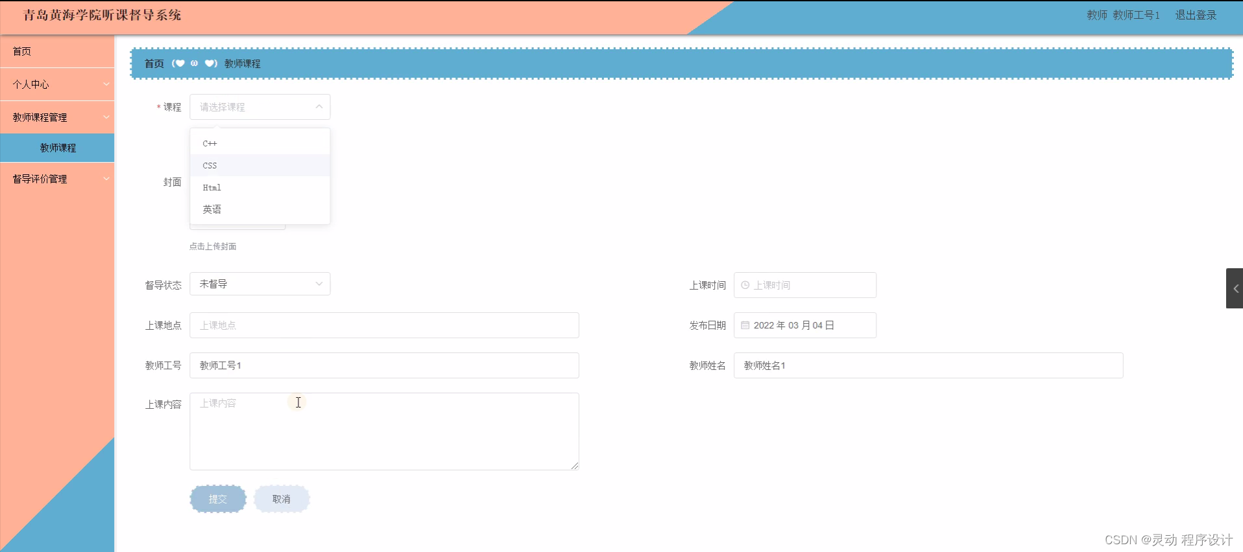
Task: Open the 发布日期 date picker field
Action: [x=804, y=325]
